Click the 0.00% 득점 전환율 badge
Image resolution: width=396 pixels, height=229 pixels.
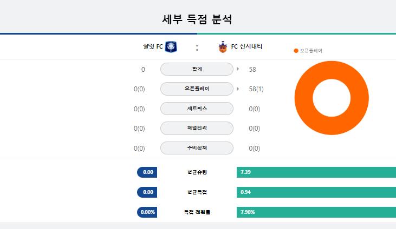pos(147,212)
